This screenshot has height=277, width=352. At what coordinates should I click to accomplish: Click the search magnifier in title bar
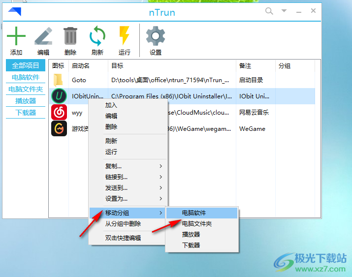point(269,11)
